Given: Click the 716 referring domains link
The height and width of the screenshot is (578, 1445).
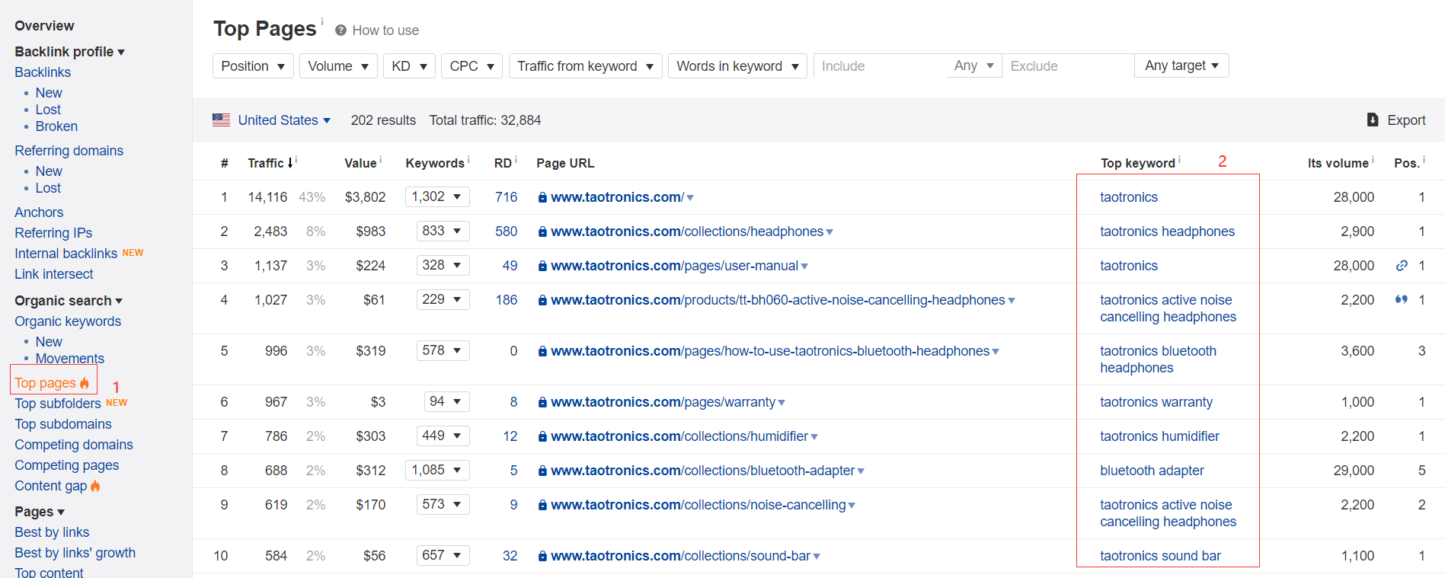Looking at the screenshot, I should (506, 197).
